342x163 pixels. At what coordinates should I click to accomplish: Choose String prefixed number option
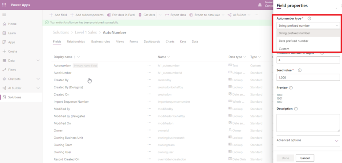tap(308, 33)
